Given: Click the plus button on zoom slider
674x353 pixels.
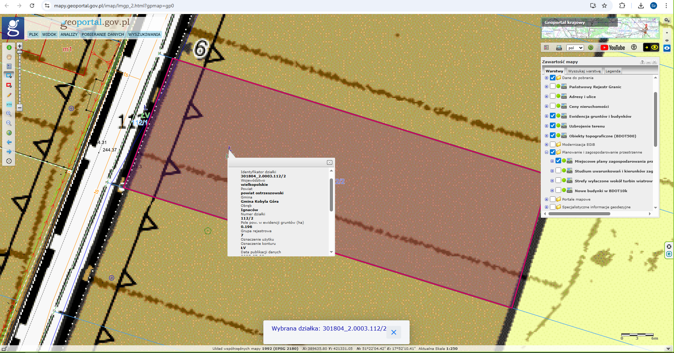Looking at the screenshot, I should [20, 46].
